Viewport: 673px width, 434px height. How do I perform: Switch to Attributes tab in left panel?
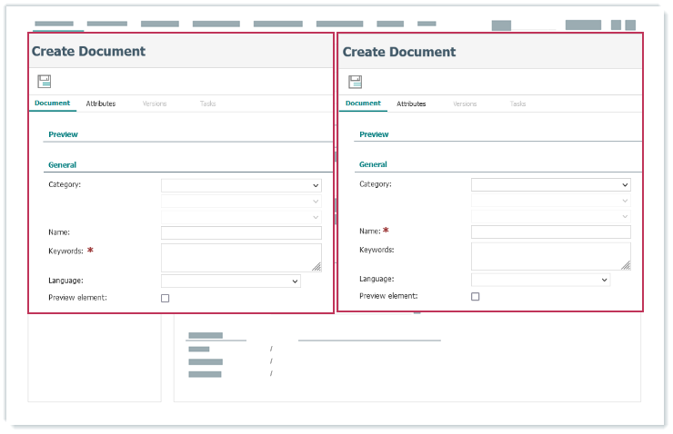point(101,104)
